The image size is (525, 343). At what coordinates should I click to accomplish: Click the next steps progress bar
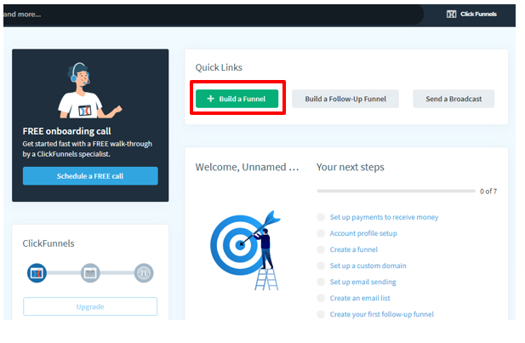click(x=397, y=191)
